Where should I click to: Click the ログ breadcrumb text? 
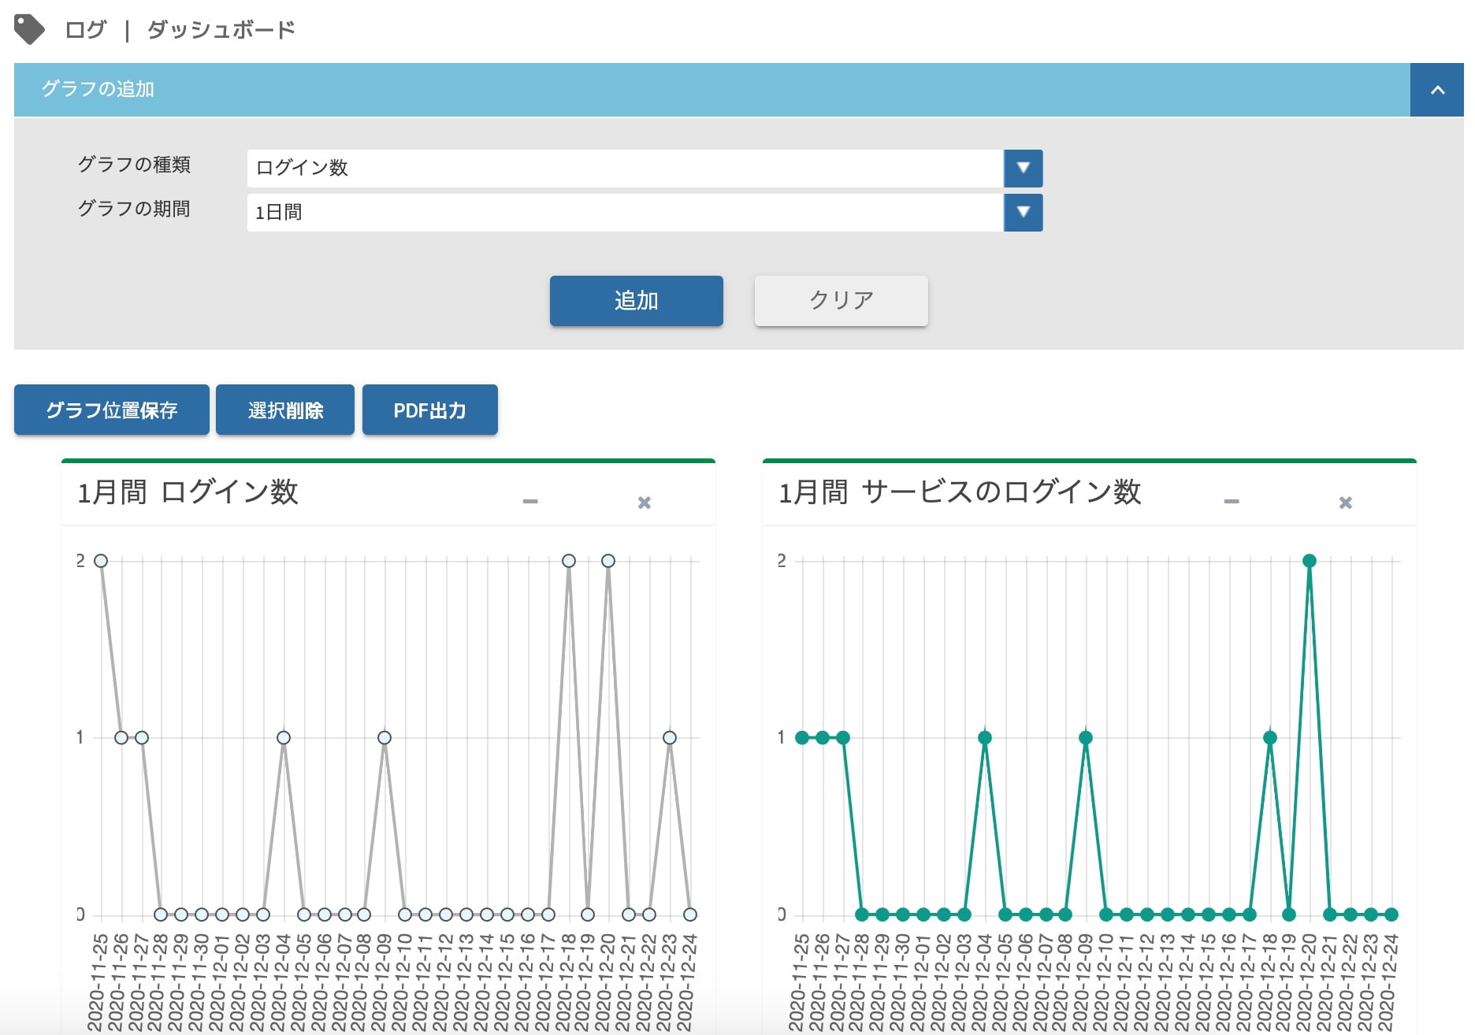[85, 30]
